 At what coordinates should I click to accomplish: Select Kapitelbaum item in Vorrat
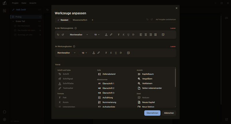[146, 74]
